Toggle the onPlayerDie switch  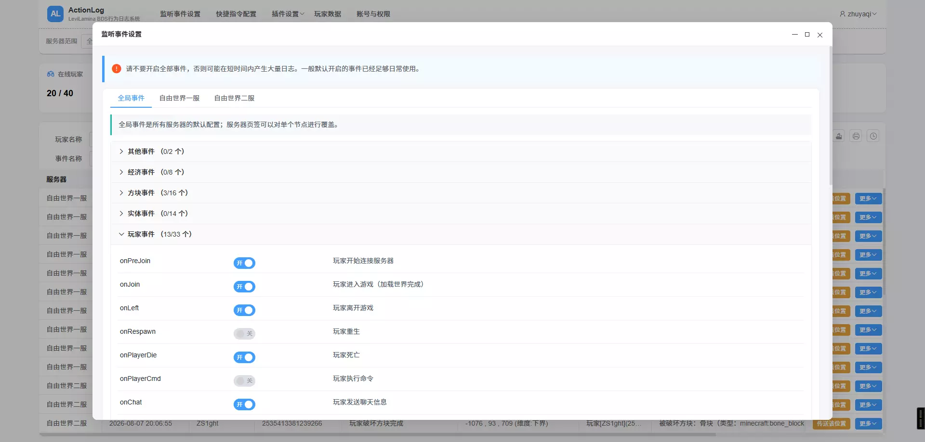[244, 357]
